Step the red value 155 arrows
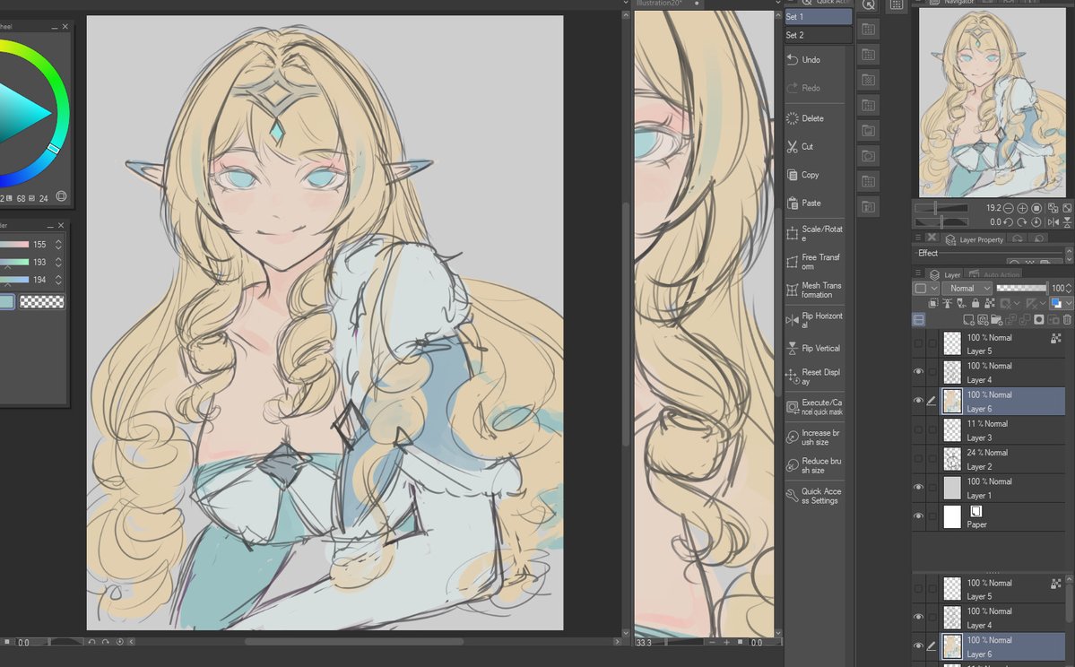The width and height of the screenshot is (1075, 667). tap(58, 244)
